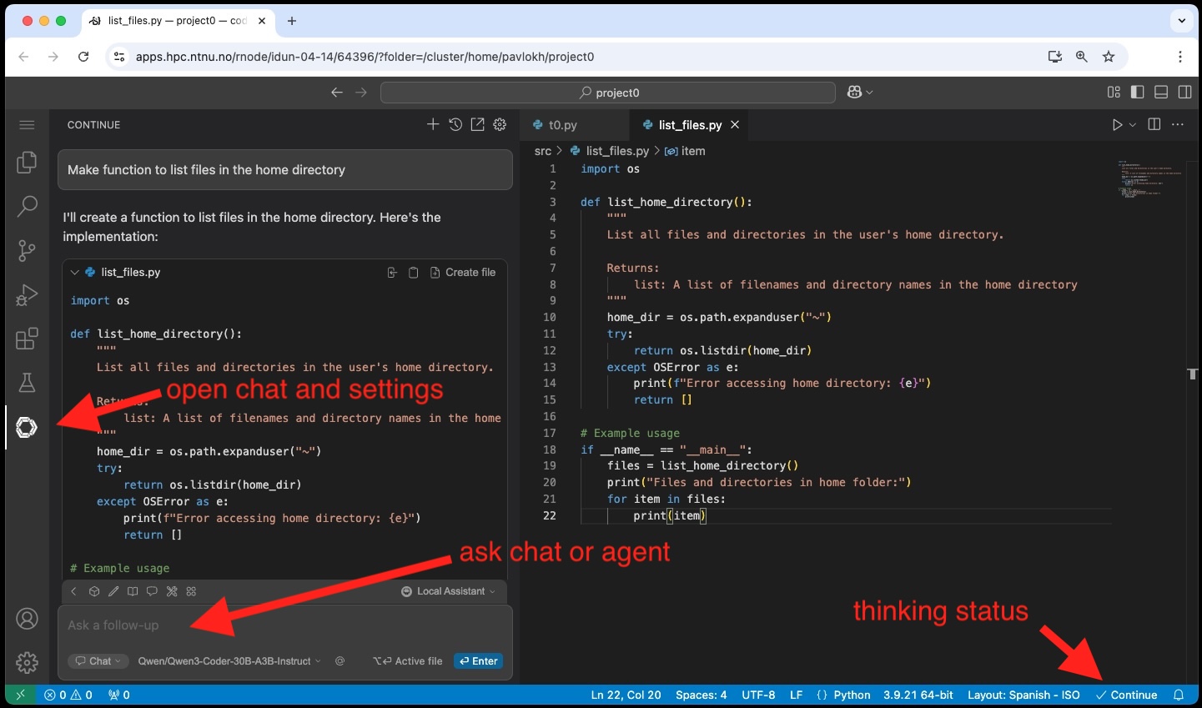
Task: Open notifications bell in status bar
Action: tap(1179, 695)
